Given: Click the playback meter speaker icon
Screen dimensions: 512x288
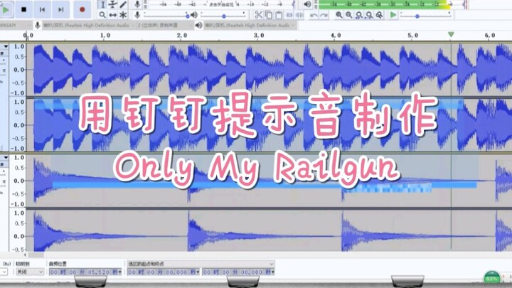Looking at the screenshot, I should pos(307,4).
